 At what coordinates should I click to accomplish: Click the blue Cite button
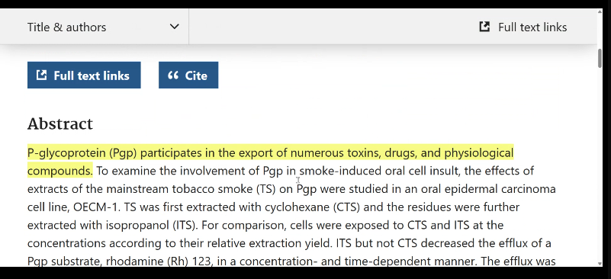coord(188,75)
